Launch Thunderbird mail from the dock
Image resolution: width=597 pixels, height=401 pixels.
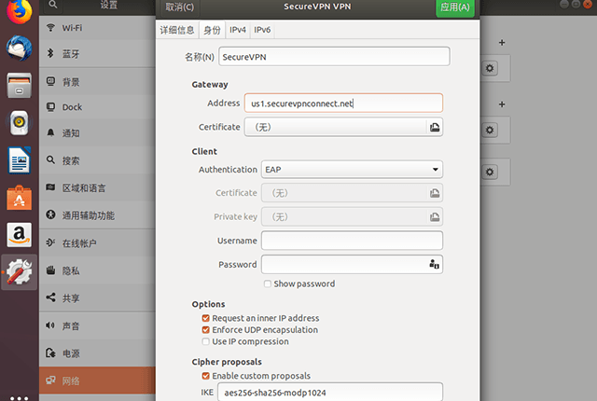(x=19, y=48)
